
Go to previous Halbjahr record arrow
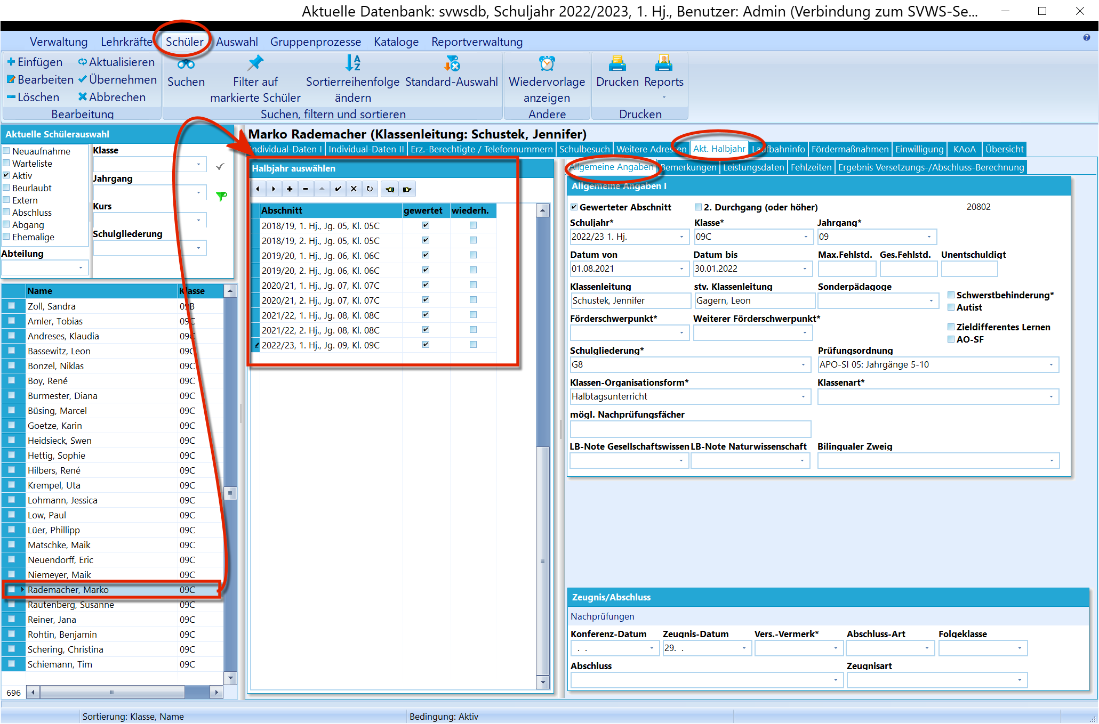[258, 189]
